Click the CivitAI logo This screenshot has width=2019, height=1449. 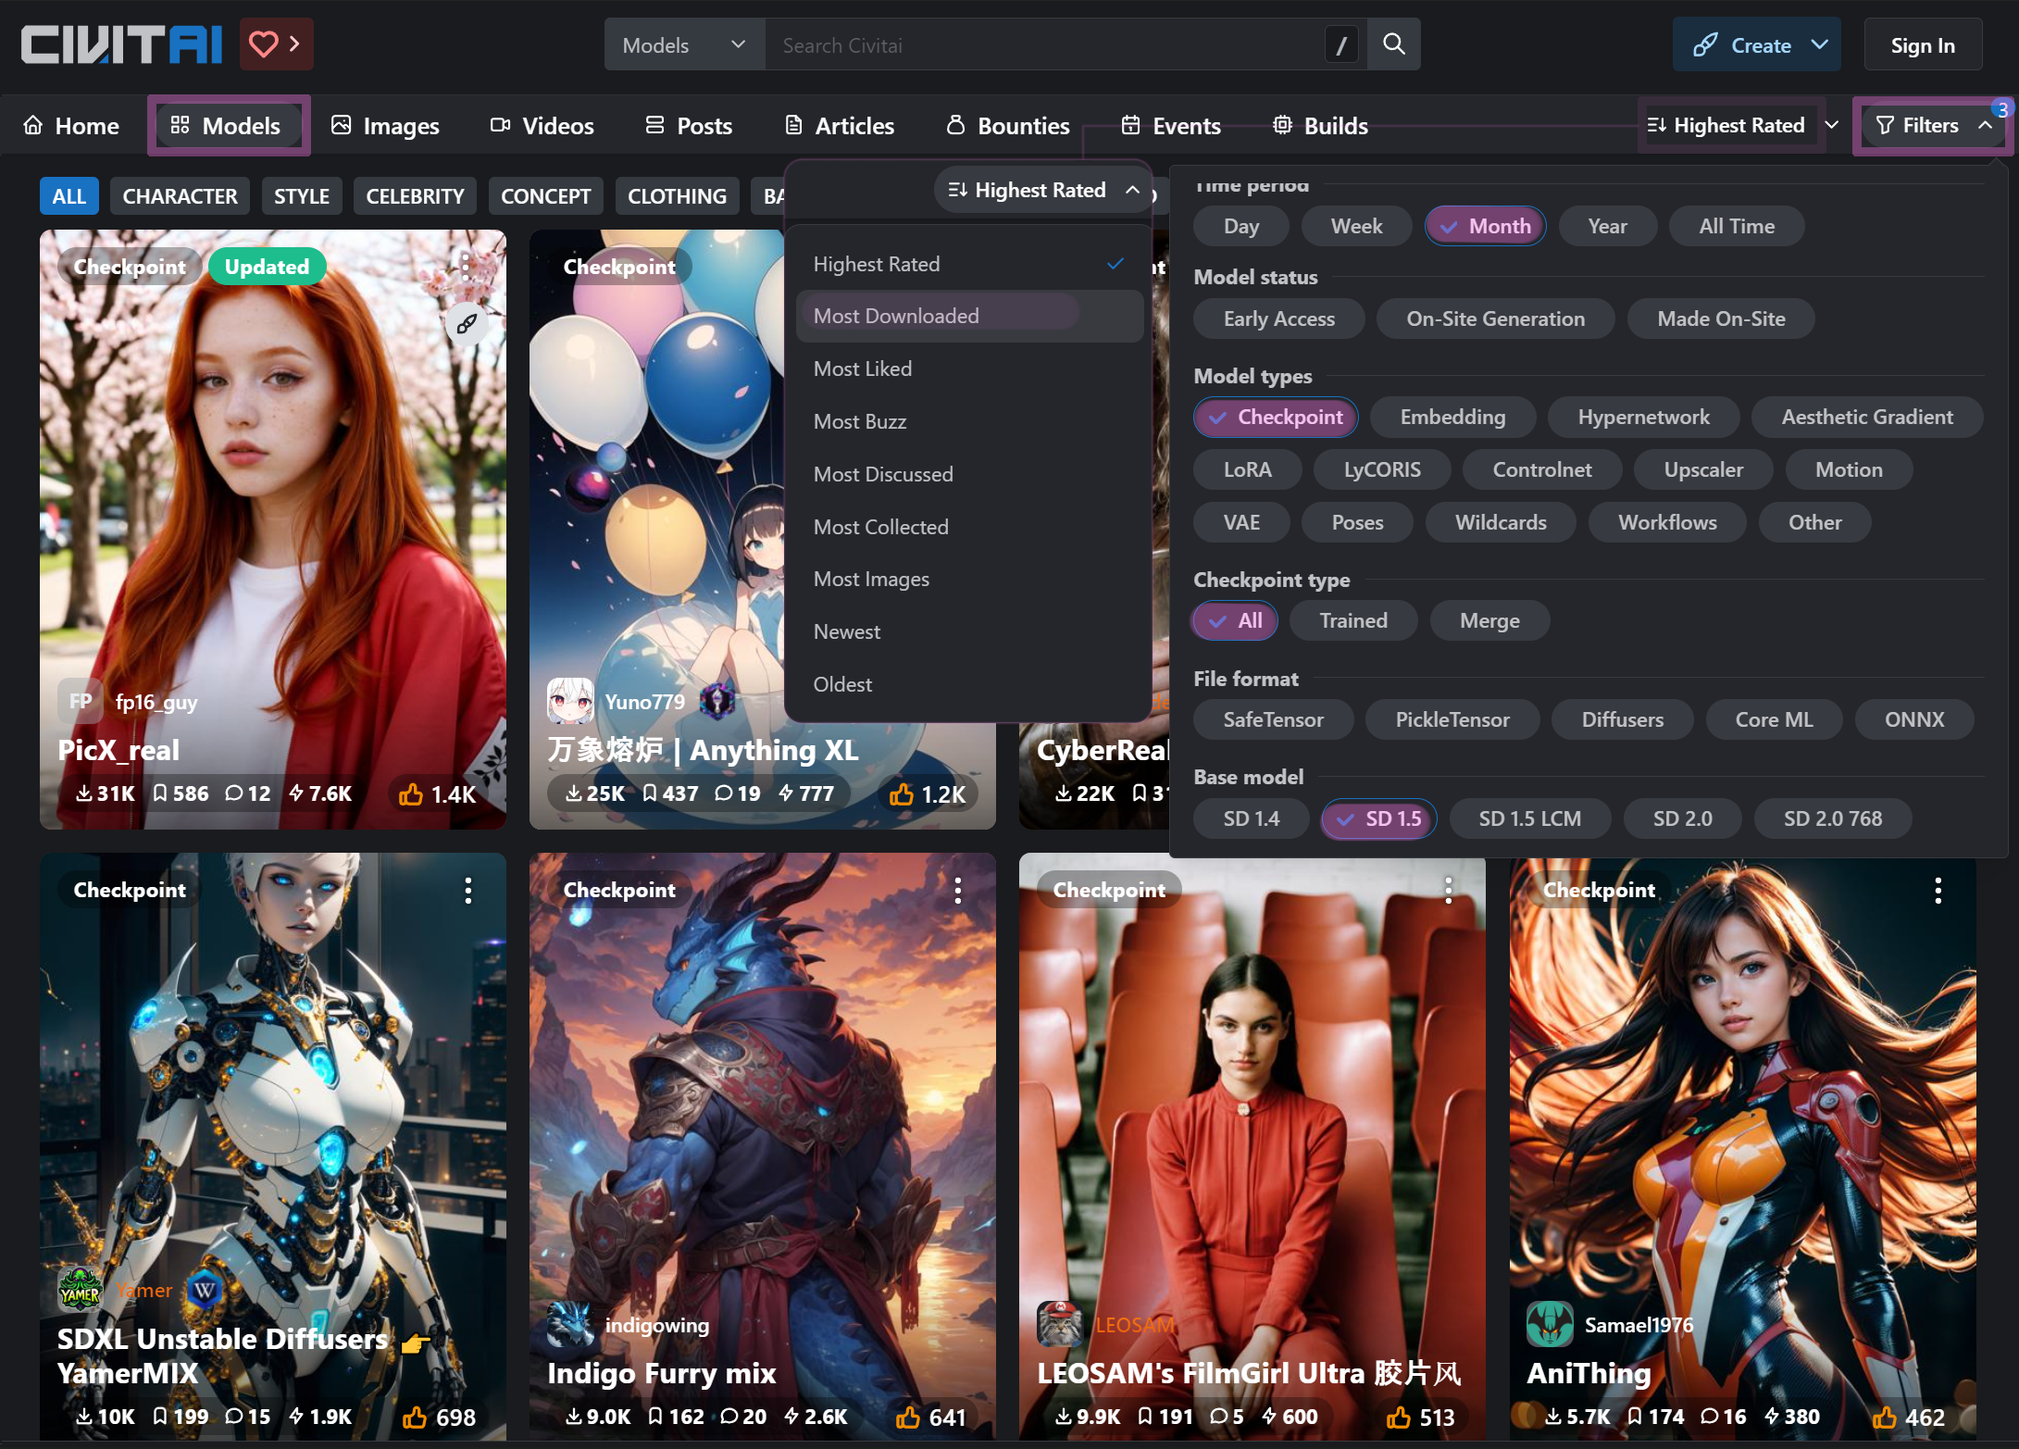(x=121, y=44)
